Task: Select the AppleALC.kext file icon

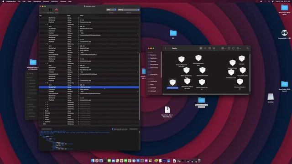Action: [x=232, y=63]
